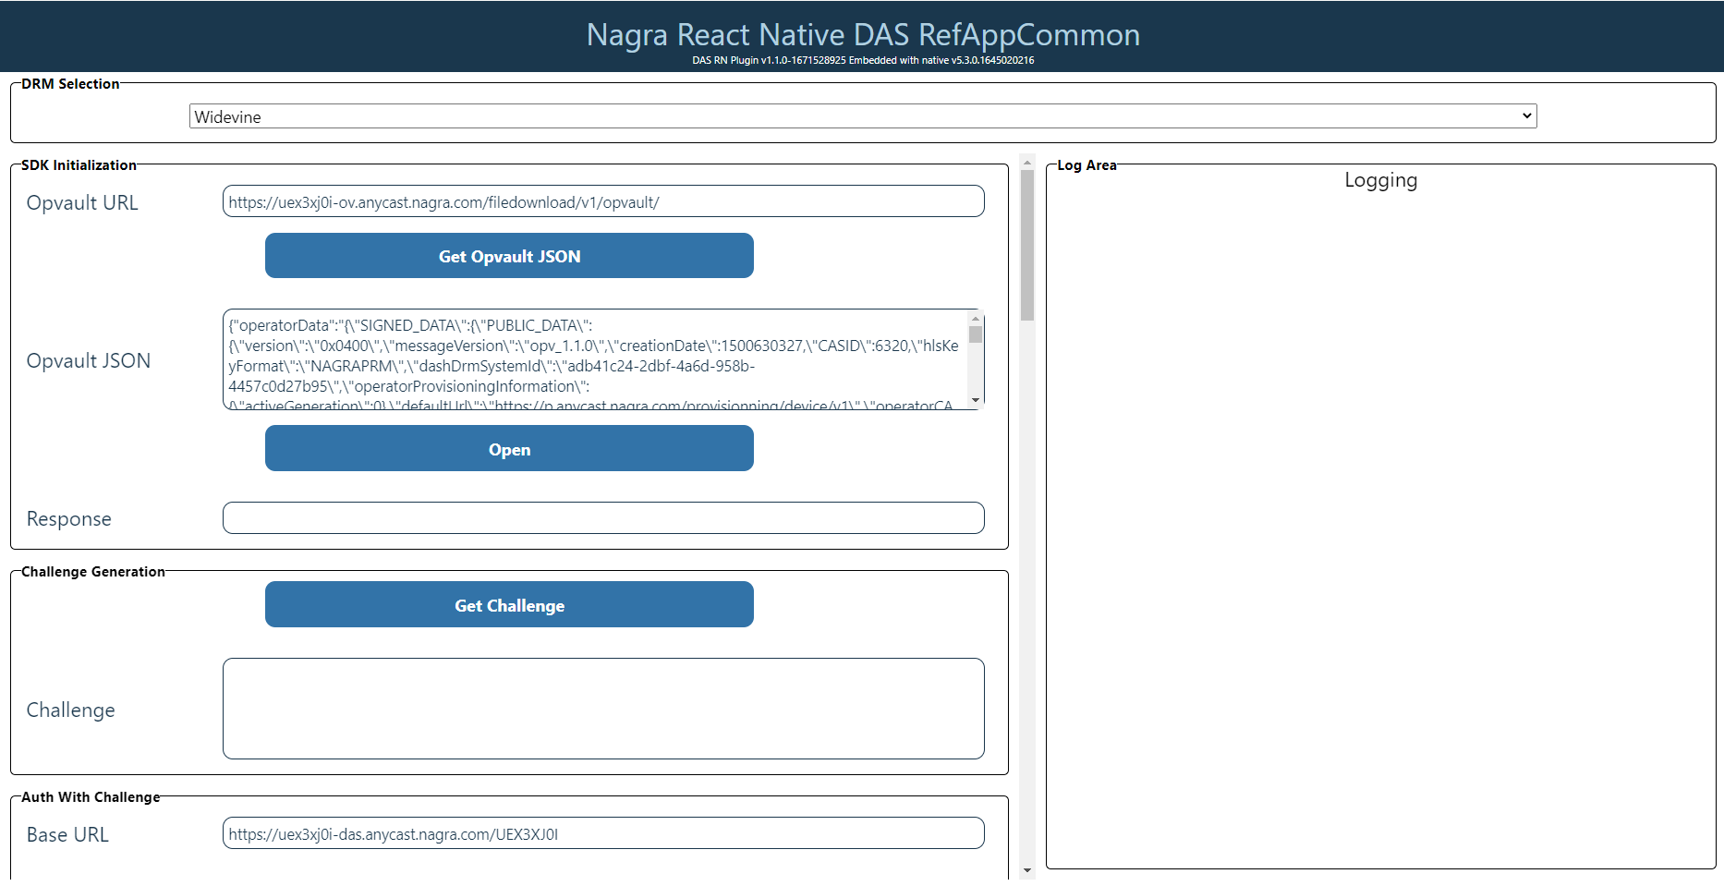The width and height of the screenshot is (1724, 886).
Task: Click the empty Response field
Action: (x=602, y=517)
